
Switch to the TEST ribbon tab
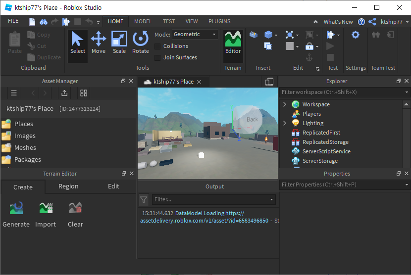pyautogui.click(x=169, y=21)
